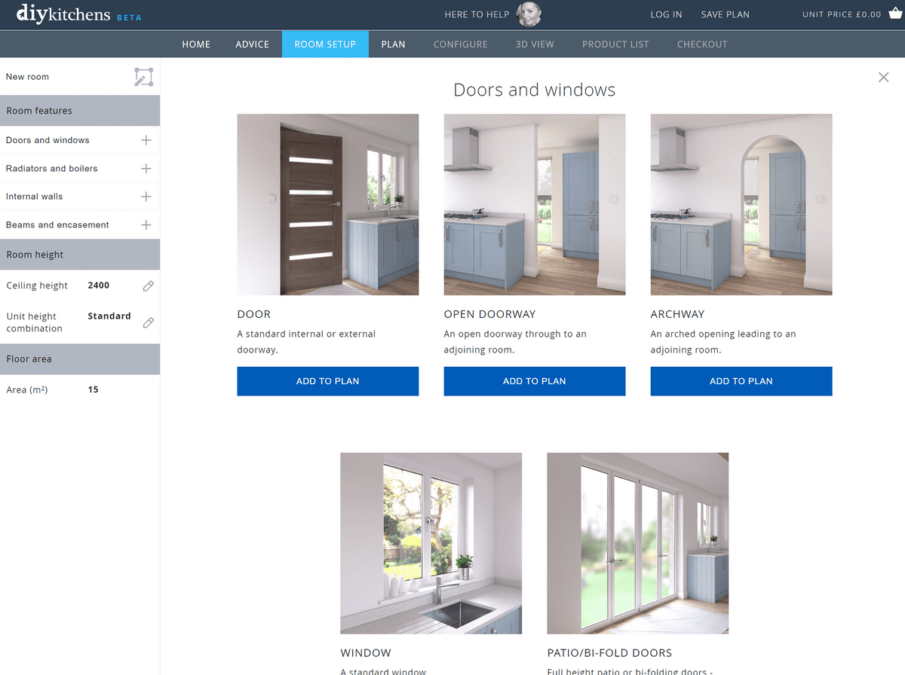Screen dimensions: 905x675
Task: Open the PLAN tab
Action: [393, 44]
